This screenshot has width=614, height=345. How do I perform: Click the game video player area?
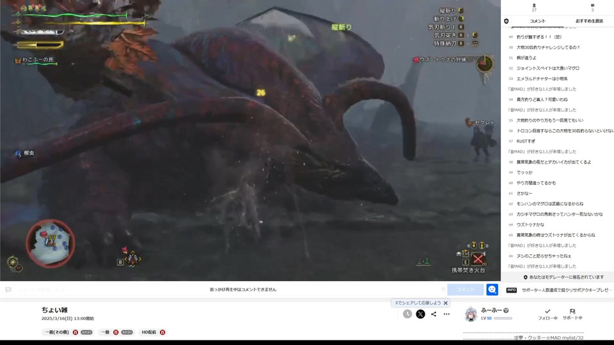[x=250, y=141]
